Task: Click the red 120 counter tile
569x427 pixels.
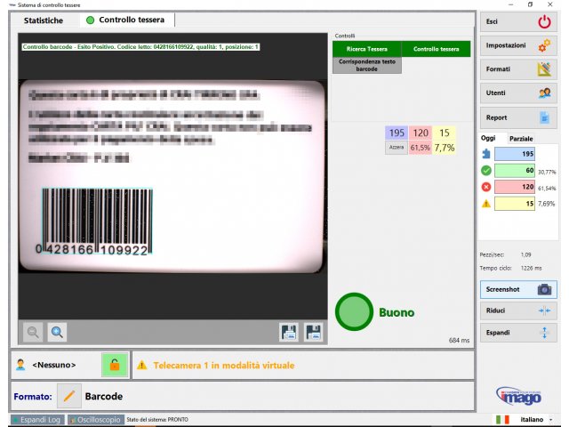Action: pyautogui.click(x=421, y=133)
